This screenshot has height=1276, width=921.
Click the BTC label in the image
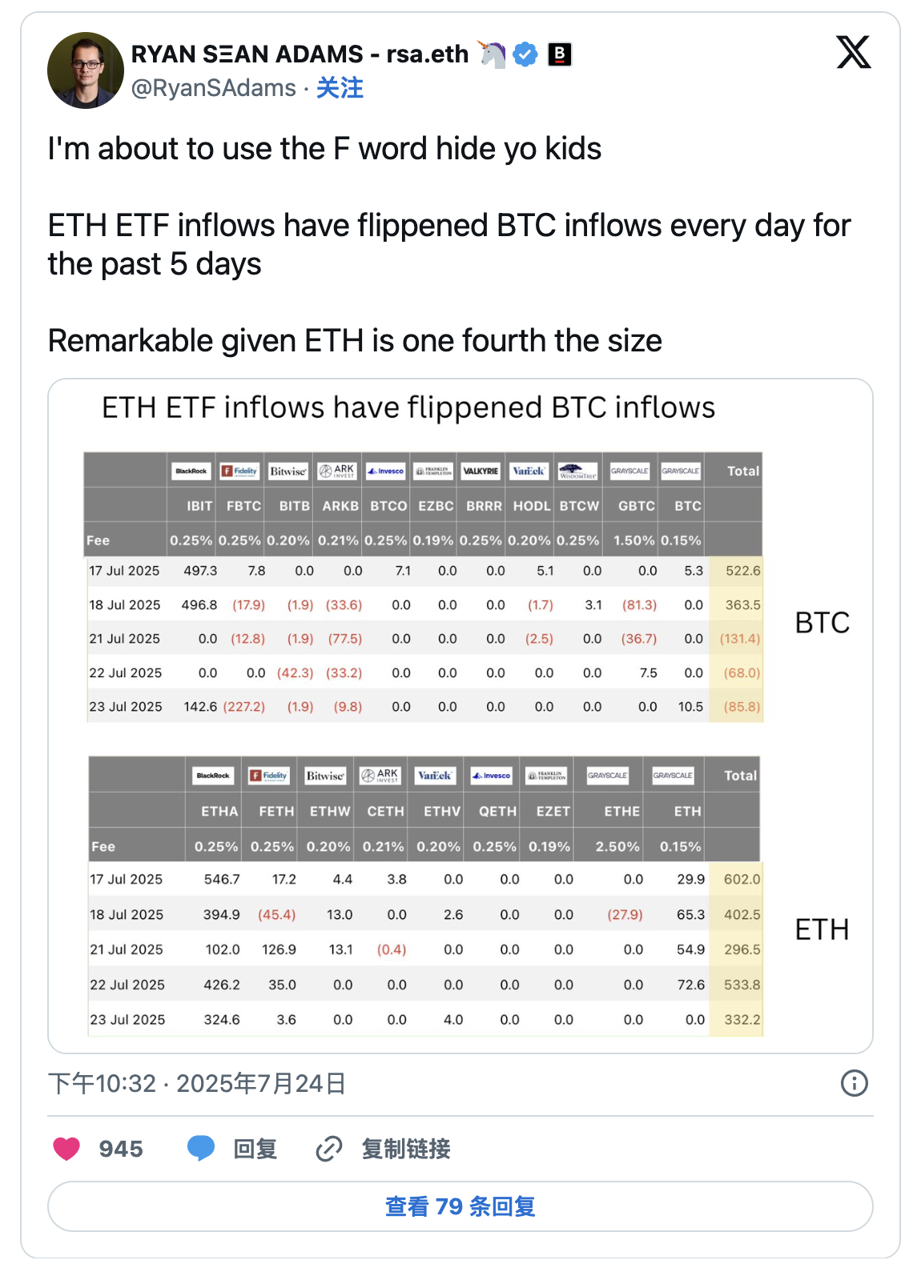coord(822,623)
